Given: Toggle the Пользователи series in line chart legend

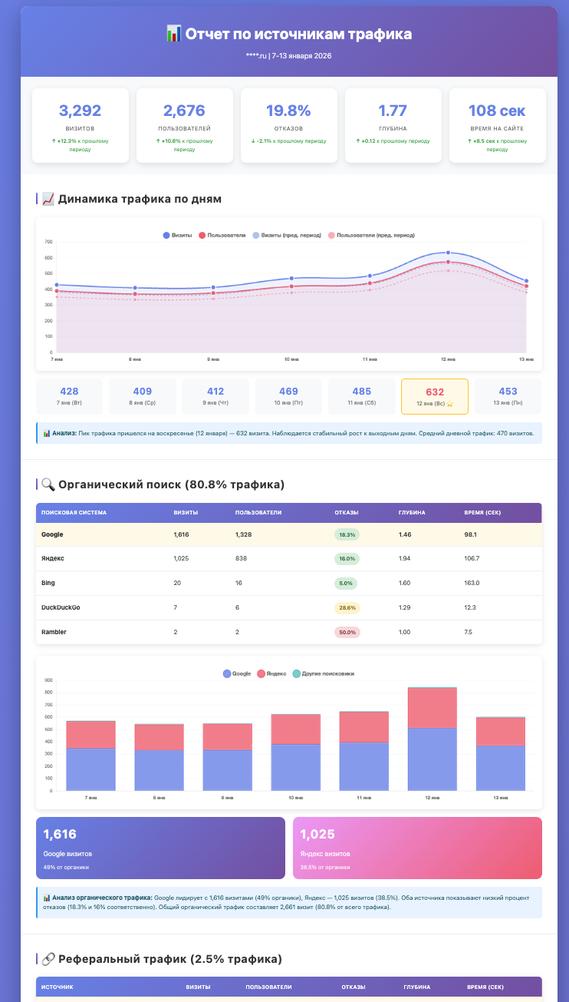Looking at the screenshot, I should 222,235.
